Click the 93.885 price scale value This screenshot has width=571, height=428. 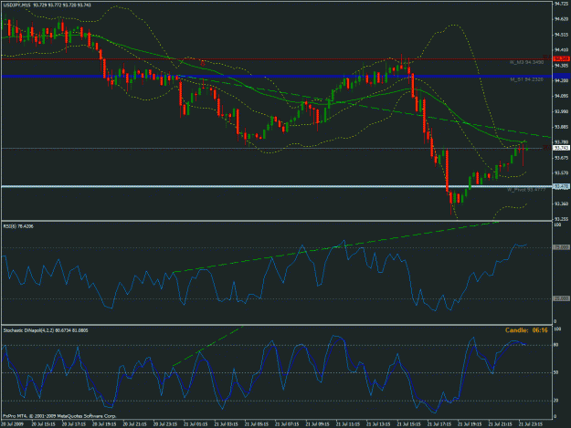(x=561, y=127)
